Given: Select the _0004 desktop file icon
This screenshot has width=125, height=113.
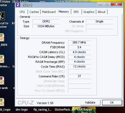Looking at the screenshot, I should tap(2, 37).
